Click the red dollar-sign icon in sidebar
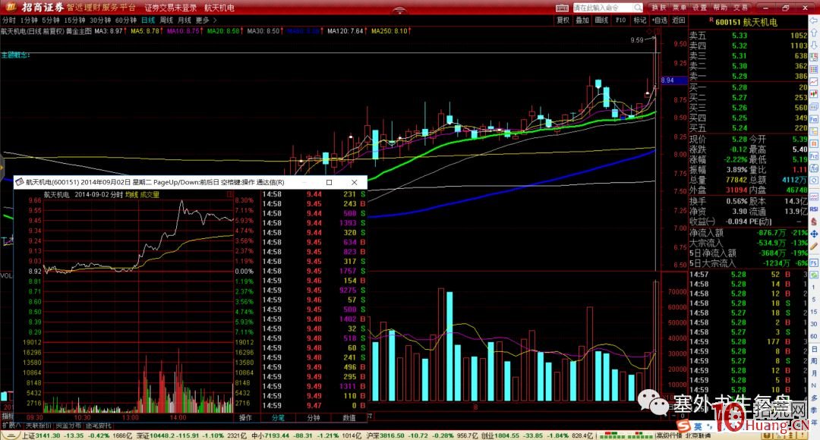The width and height of the screenshot is (820, 440). tap(814, 222)
